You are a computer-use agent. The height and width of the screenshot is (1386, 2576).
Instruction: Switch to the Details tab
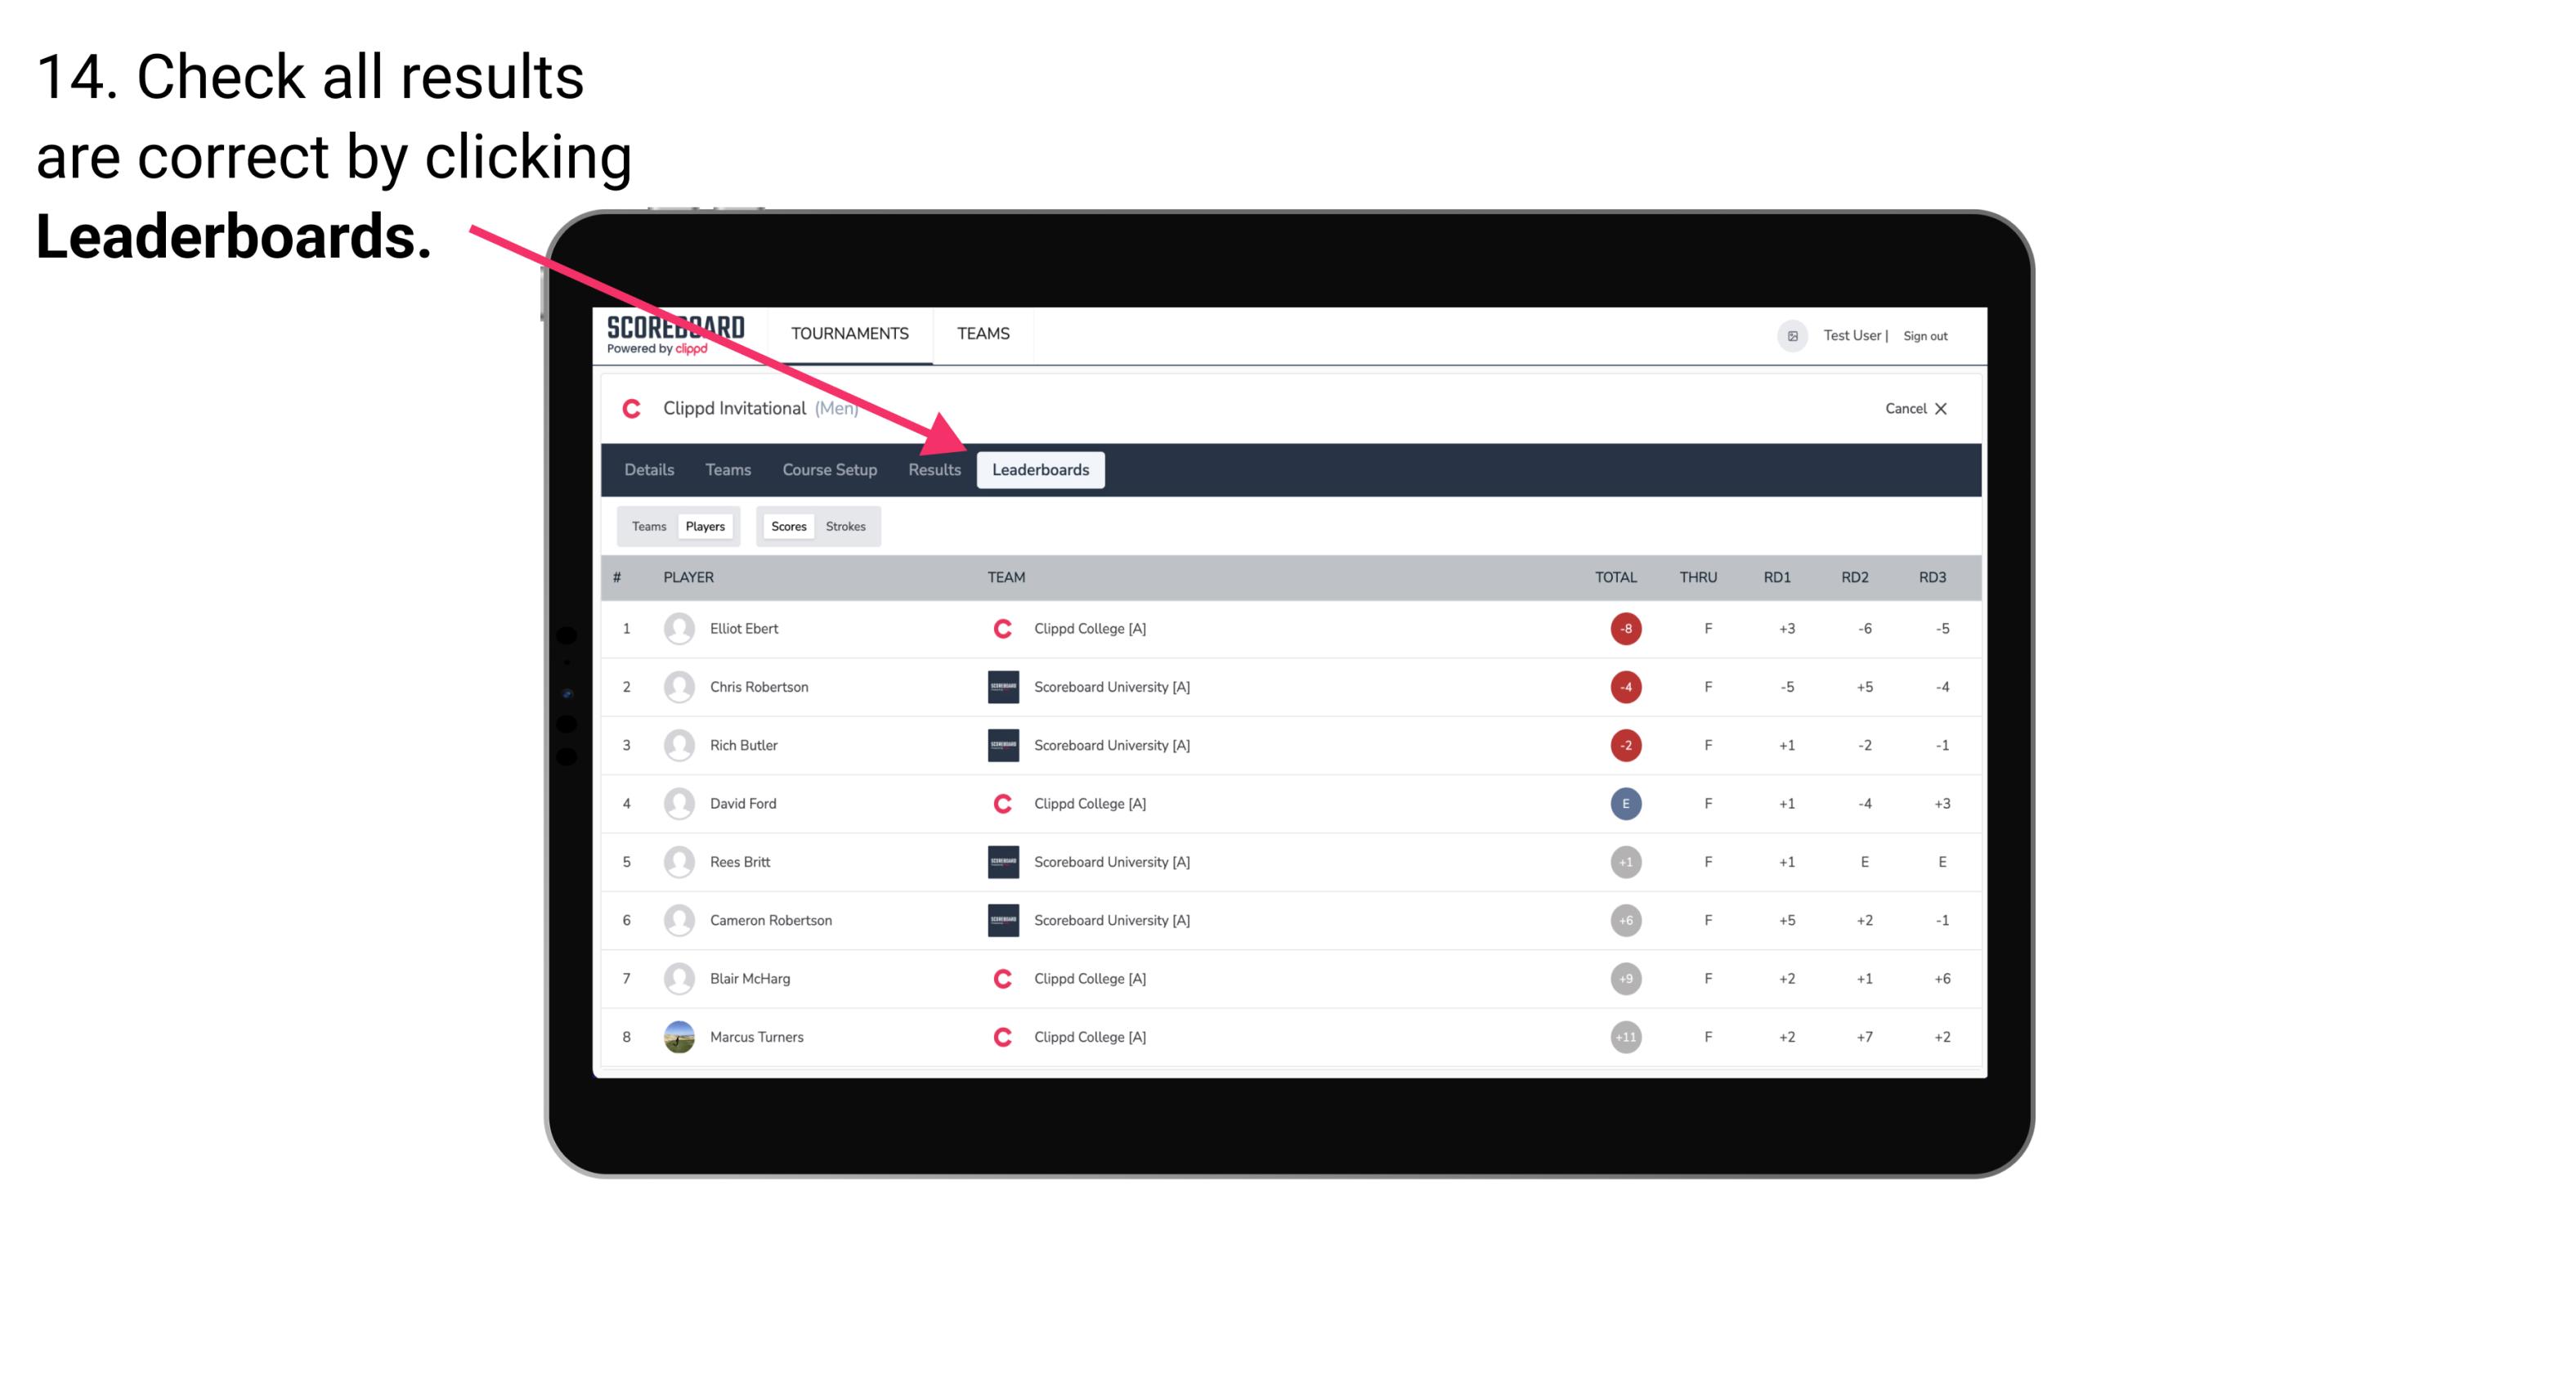648,469
